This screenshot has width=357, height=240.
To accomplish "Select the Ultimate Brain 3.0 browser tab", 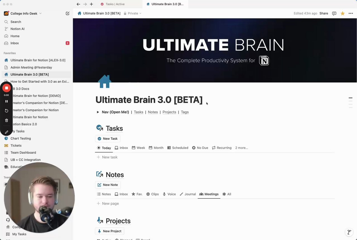I will (x=165, y=4).
